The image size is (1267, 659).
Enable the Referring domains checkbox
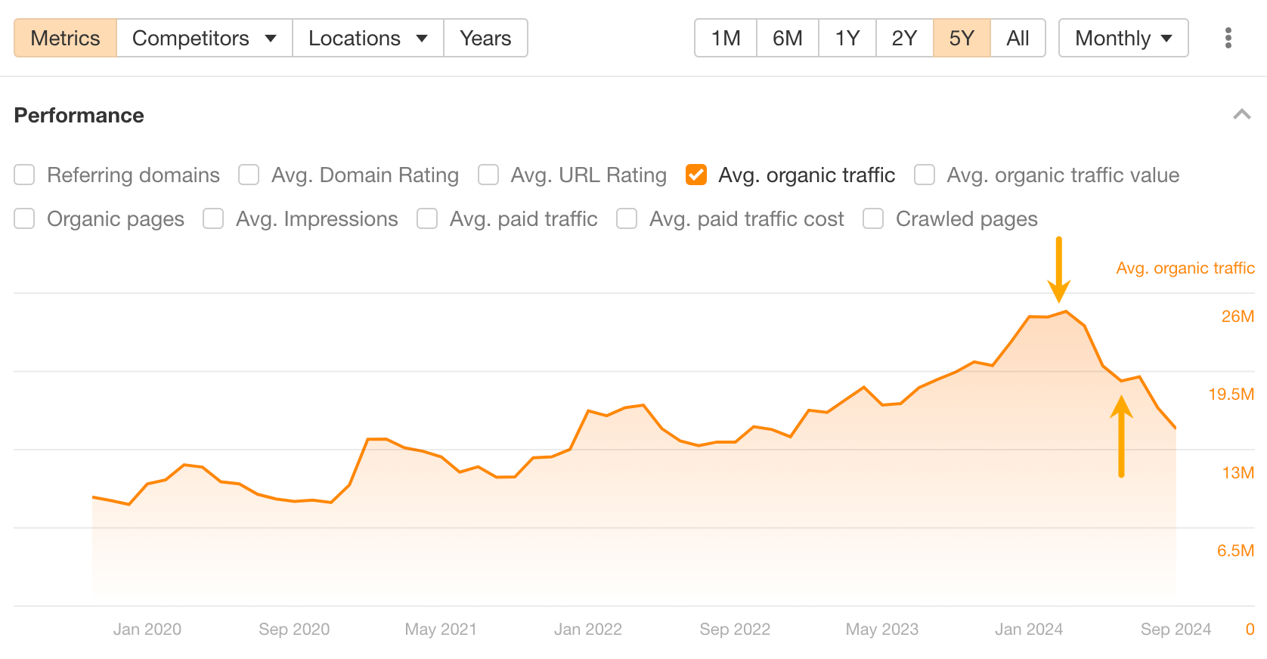coord(25,175)
